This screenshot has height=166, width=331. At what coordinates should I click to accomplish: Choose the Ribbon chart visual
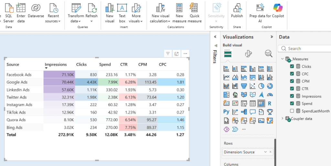click(x=227, y=86)
